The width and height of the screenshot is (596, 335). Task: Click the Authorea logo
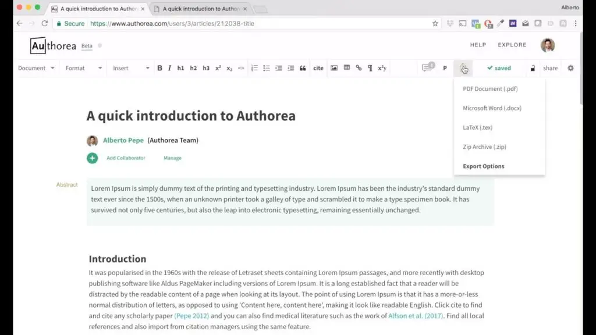(53, 45)
